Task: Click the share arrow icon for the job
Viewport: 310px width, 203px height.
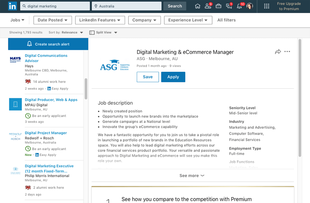Action: [278, 52]
